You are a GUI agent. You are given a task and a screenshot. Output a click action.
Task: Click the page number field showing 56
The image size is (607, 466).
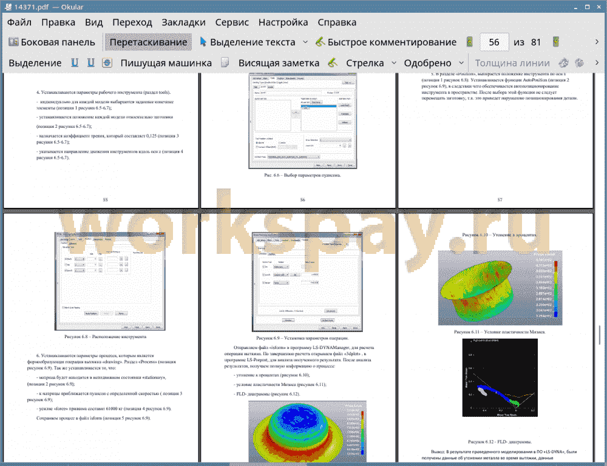click(x=494, y=42)
